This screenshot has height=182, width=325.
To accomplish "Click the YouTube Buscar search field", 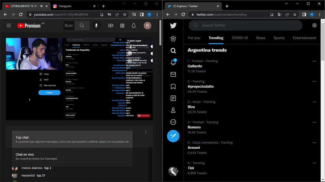I will click(69, 26).
